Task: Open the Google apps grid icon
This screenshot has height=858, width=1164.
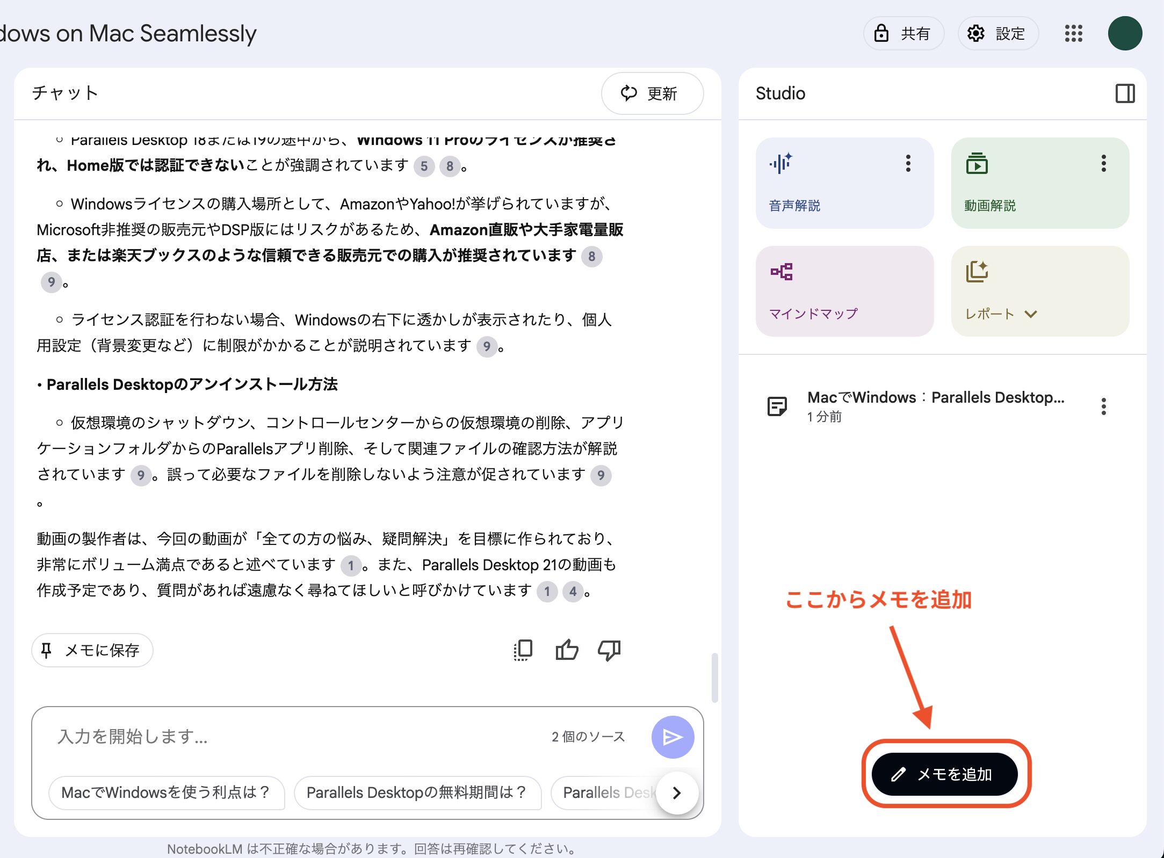Action: coord(1073,33)
